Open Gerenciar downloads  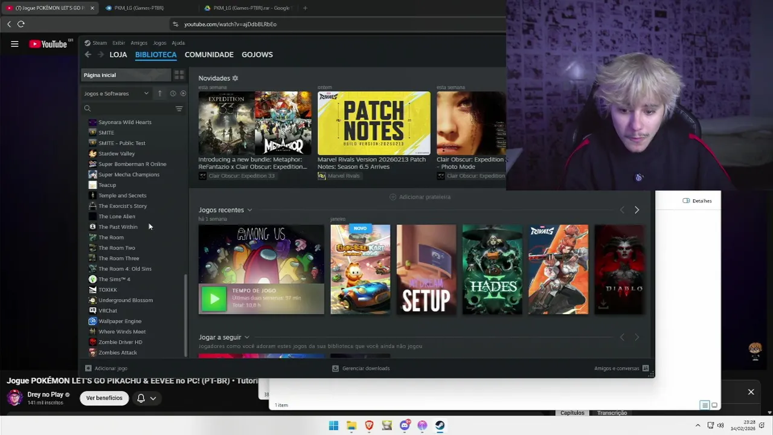tap(361, 368)
